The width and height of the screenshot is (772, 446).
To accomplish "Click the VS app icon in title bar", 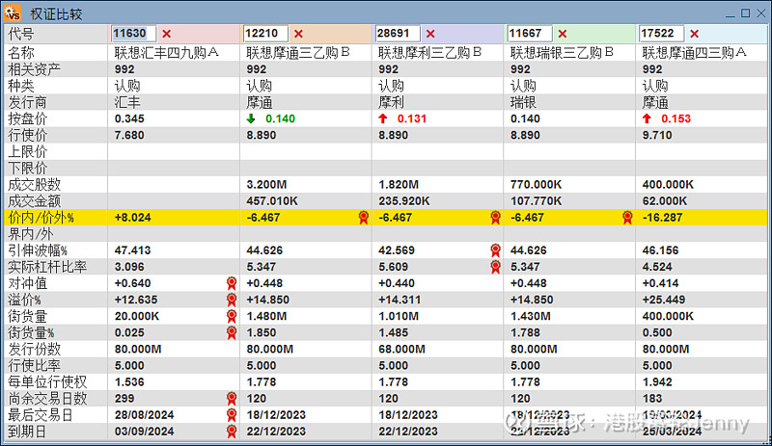I will [x=12, y=13].
